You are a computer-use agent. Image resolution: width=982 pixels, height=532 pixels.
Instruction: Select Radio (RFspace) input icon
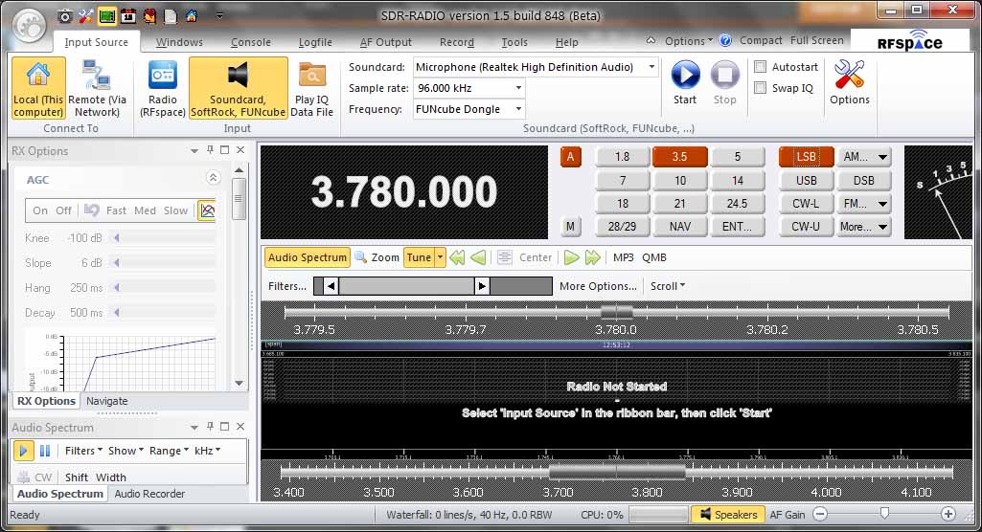(163, 76)
